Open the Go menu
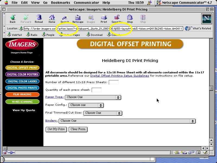Screen dimensions: 217x163 pyautogui.click(x=45, y=2)
